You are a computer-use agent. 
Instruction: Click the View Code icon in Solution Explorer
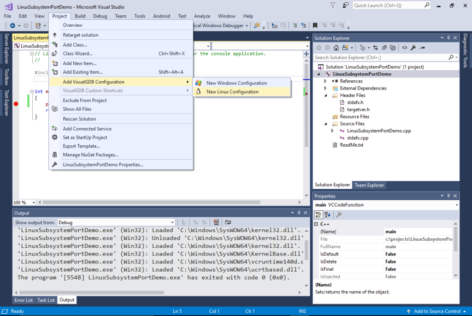[404, 48]
